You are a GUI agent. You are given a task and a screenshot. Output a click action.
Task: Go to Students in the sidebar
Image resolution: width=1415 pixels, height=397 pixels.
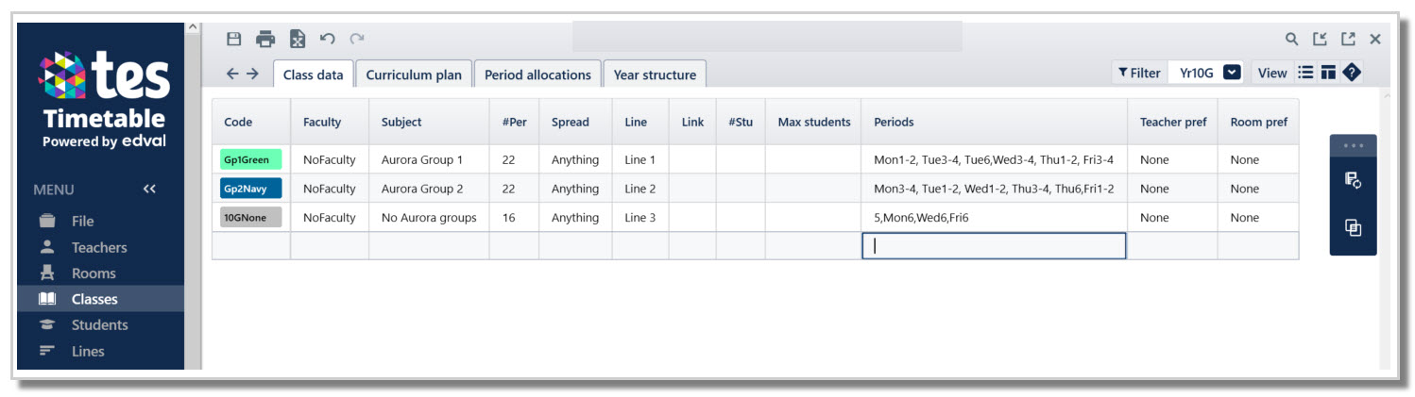99,324
